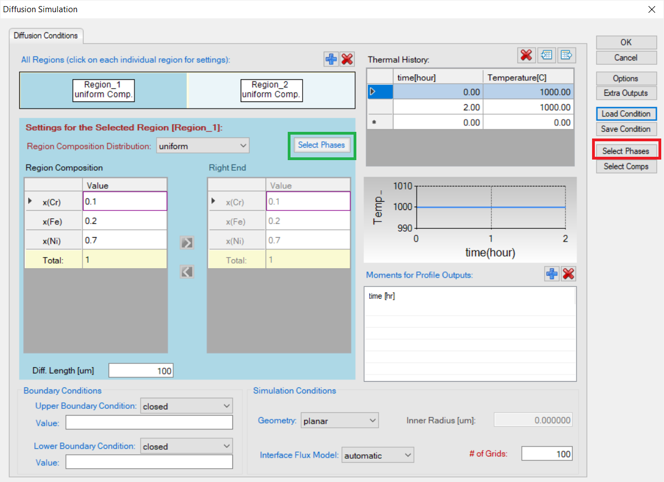
Task: Click left arrow between the composition tables
Action: [x=187, y=271]
